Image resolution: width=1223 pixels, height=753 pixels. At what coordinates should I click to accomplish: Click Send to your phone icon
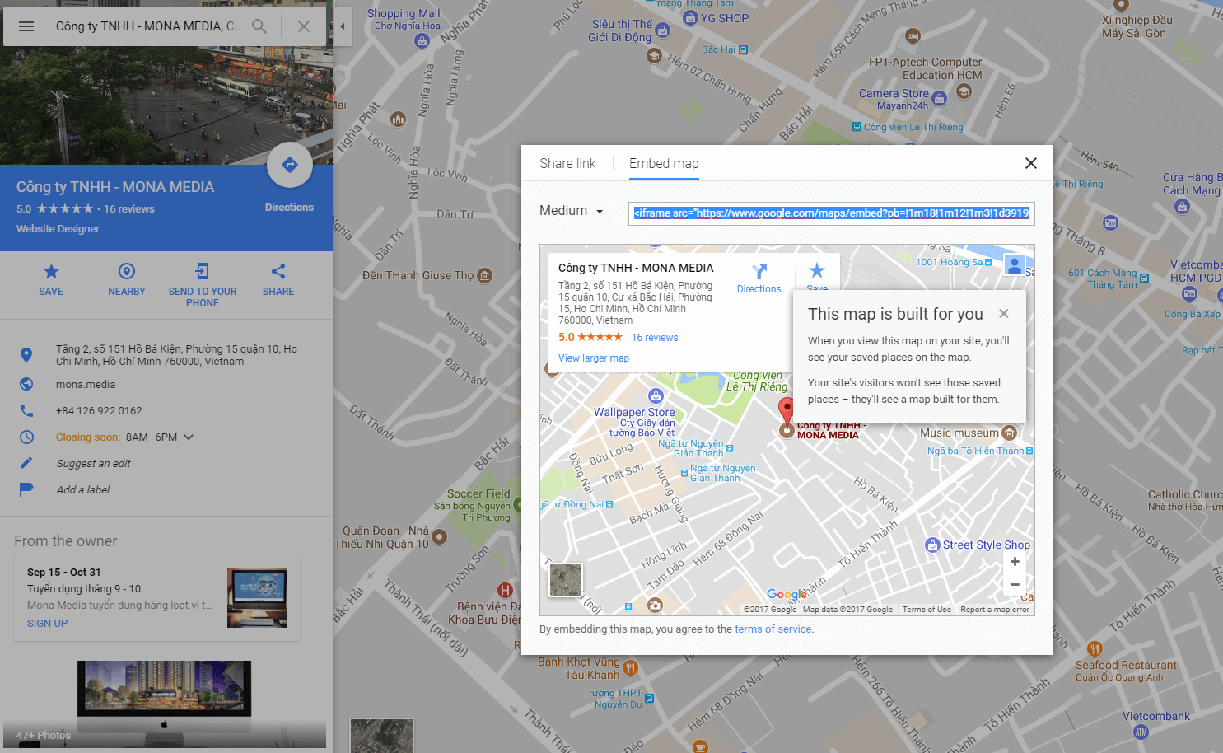click(x=203, y=271)
